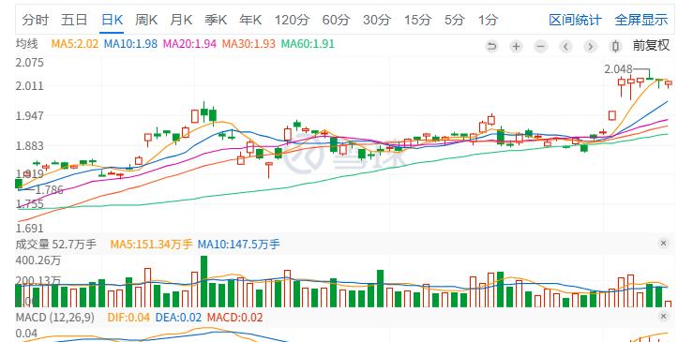693x342 pixels.
Task: Click the volume MA5:151.34万手 label
Action: tap(151, 244)
